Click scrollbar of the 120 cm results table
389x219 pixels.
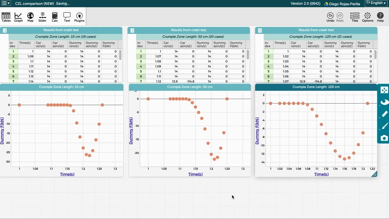point(376,55)
